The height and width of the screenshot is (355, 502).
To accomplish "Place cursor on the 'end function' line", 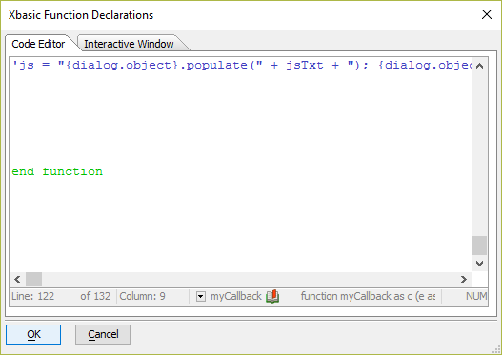I will coord(57,171).
